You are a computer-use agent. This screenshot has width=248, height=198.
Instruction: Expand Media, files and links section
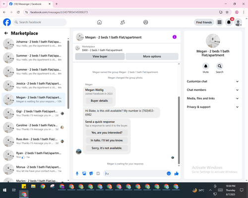[x=213, y=99]
